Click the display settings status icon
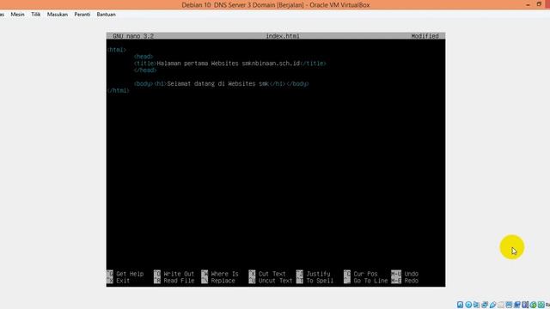Viewport: 550px width, 309px height. point(509,305)
